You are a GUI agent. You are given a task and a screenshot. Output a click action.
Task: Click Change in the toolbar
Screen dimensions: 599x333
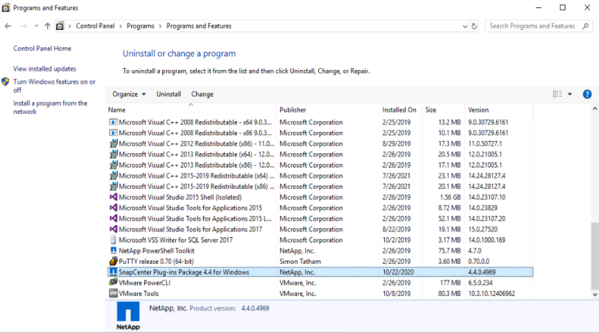click(x=202, y=95)
